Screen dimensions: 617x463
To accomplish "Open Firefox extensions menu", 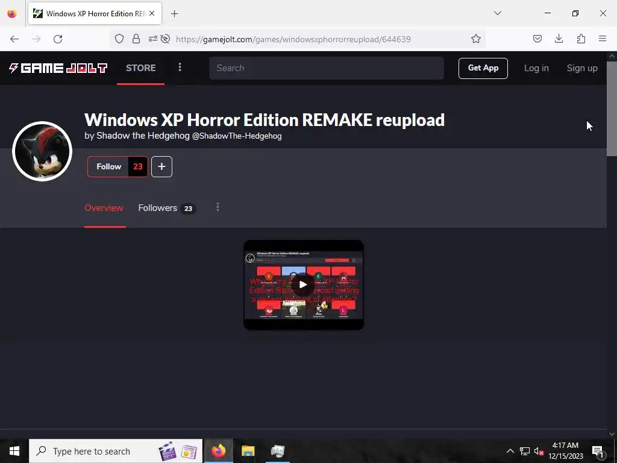I will click(x=581, y=39).
